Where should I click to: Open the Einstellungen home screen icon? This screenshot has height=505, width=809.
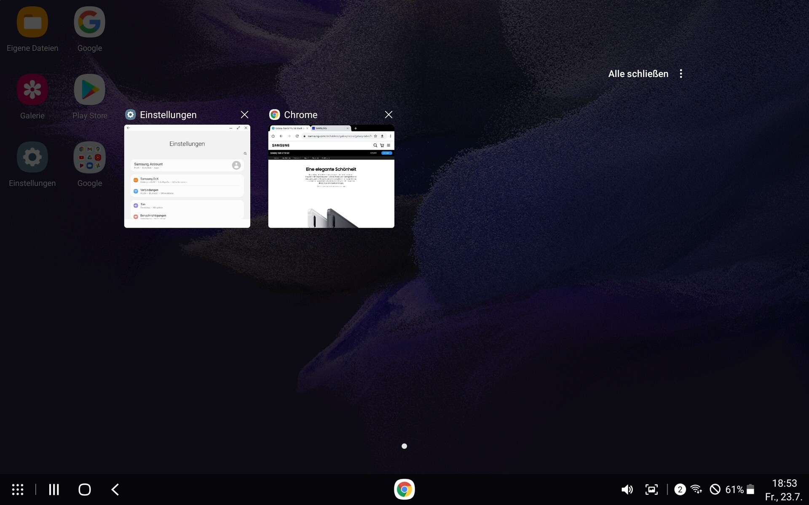click(32, 157)
